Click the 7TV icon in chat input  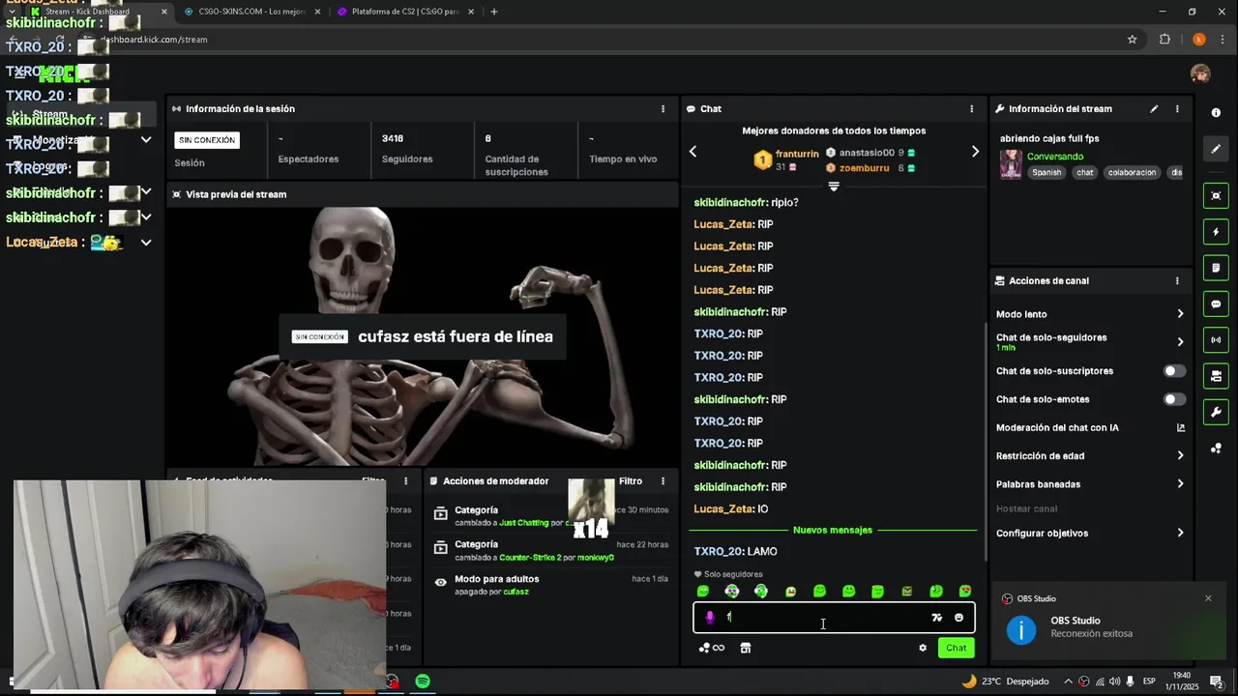[936, 618]
